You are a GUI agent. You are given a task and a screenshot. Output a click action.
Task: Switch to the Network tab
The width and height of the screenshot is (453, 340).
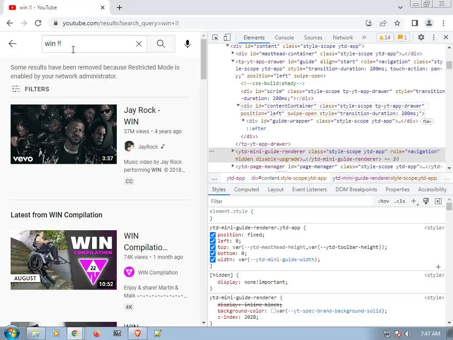[x=343, y=38]
